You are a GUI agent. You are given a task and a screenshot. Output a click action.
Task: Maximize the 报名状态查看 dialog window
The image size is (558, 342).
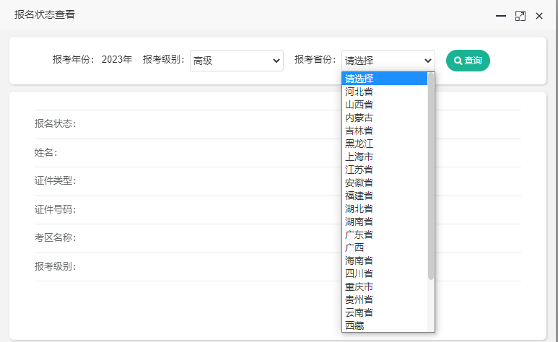tap(520, 15)
